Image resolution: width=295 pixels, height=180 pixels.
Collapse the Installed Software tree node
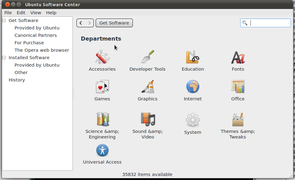4,58
